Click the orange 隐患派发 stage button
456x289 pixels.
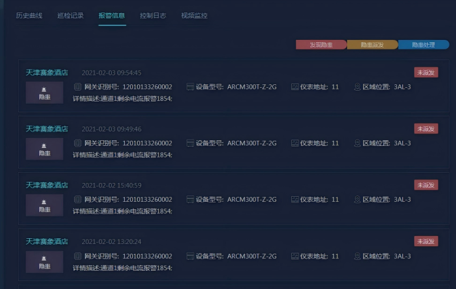pyautogui.click(x=372, y=45)
